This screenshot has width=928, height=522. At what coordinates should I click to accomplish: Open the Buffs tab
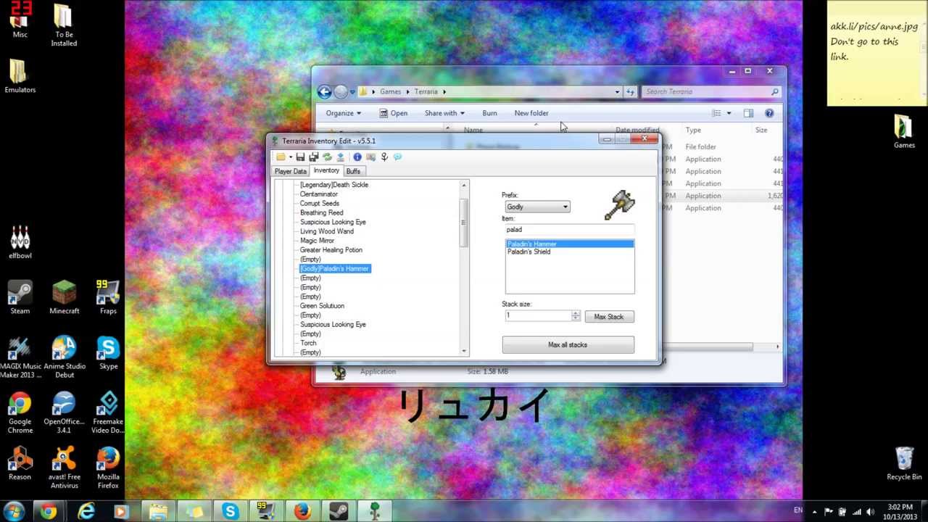pyautogui.click(x=353, y=171)
